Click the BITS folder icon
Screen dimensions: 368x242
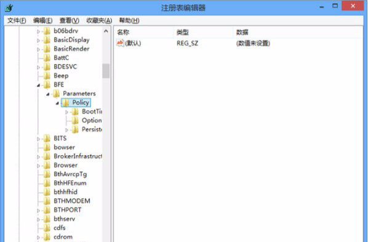click(47, 139)
